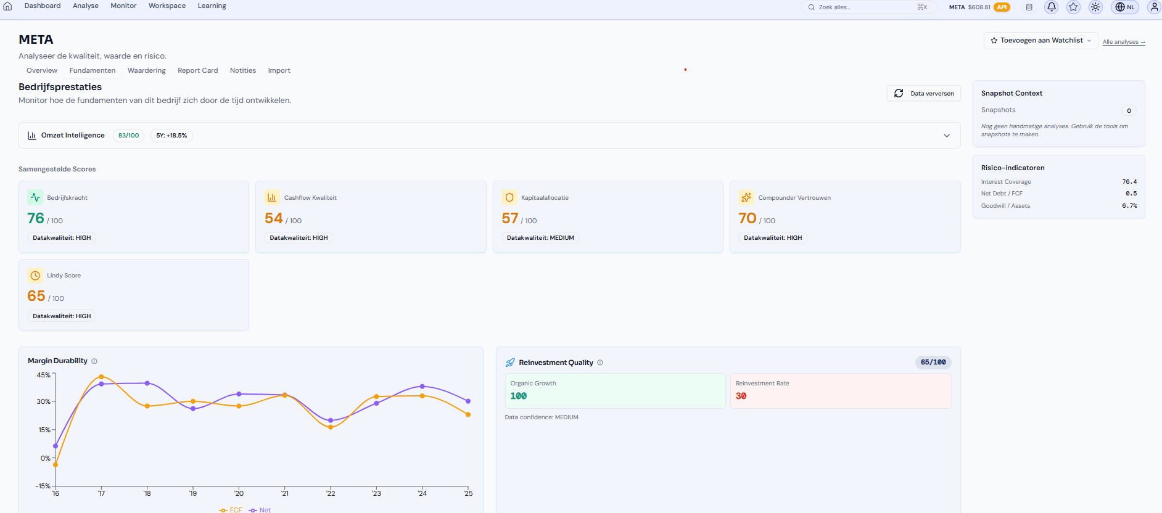The image size is (1162, 513).
Task: Click Data verversen button
Action: pos(924,93)
